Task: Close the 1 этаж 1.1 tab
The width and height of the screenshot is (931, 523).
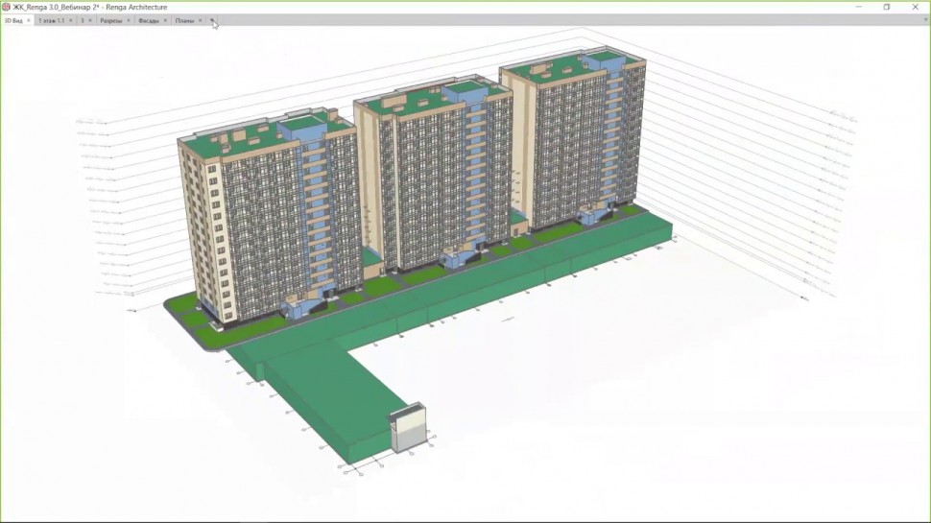Action: click(72, 20)
